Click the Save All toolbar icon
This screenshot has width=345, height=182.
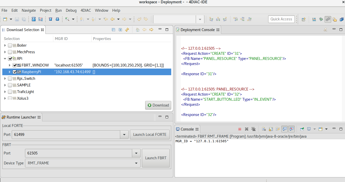point(24,19)
